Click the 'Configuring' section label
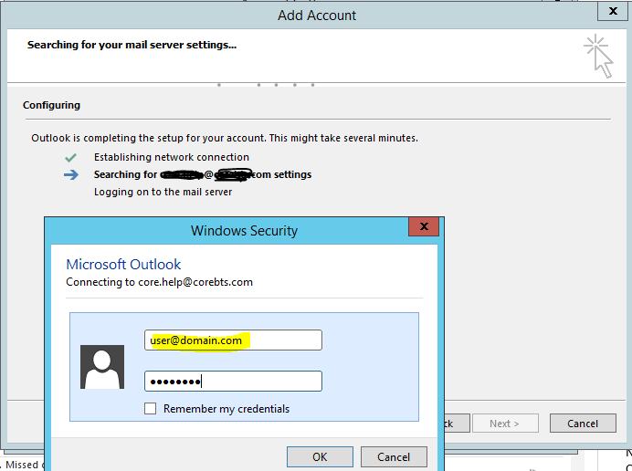Viewport: 632px width, 471px height. tap(51, 105)
